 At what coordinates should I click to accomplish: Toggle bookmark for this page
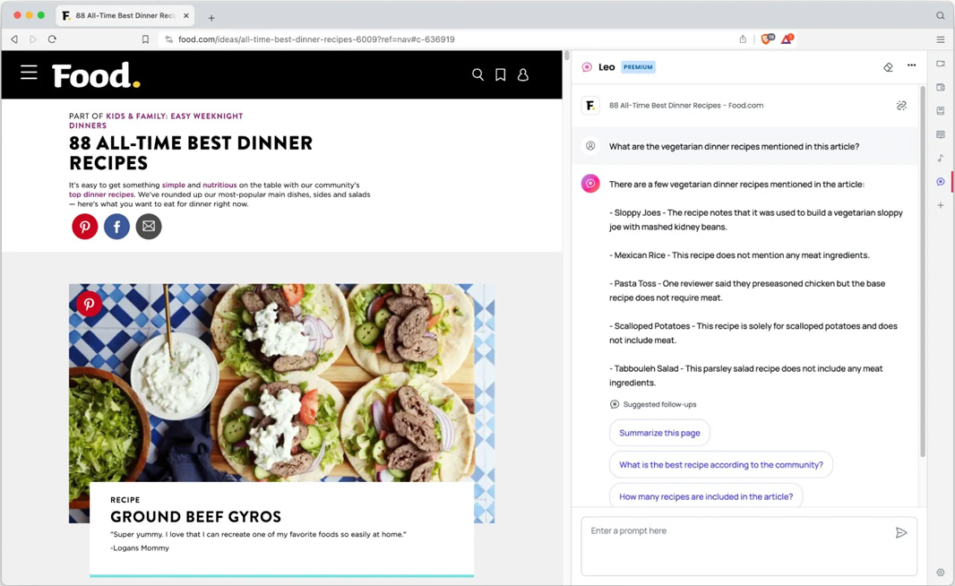(x=145, y=39)
